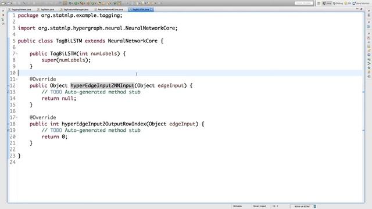
Task: Minimize the editor area button
Action: point(357,9)
